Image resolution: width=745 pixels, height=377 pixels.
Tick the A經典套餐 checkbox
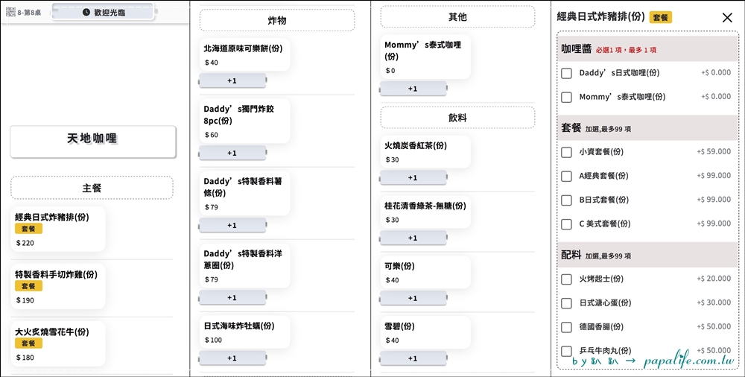coord(566,176)
